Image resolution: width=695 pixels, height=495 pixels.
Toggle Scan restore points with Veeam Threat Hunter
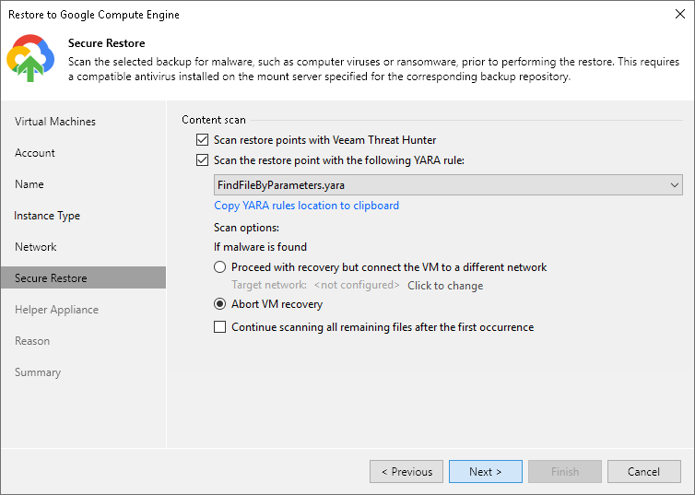coord(202,140)
